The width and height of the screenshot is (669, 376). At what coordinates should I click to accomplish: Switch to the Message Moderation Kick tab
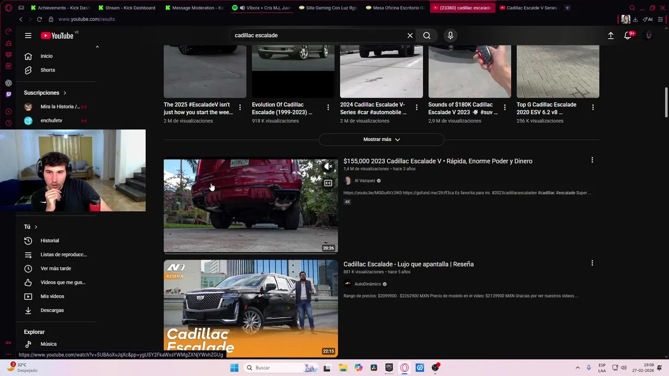point(194,8)
